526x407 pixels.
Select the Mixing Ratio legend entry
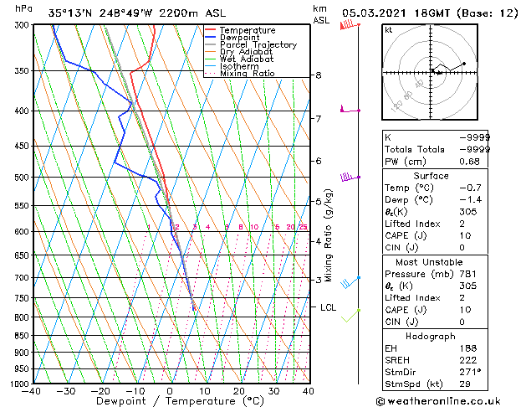click(x=240, y=73)
